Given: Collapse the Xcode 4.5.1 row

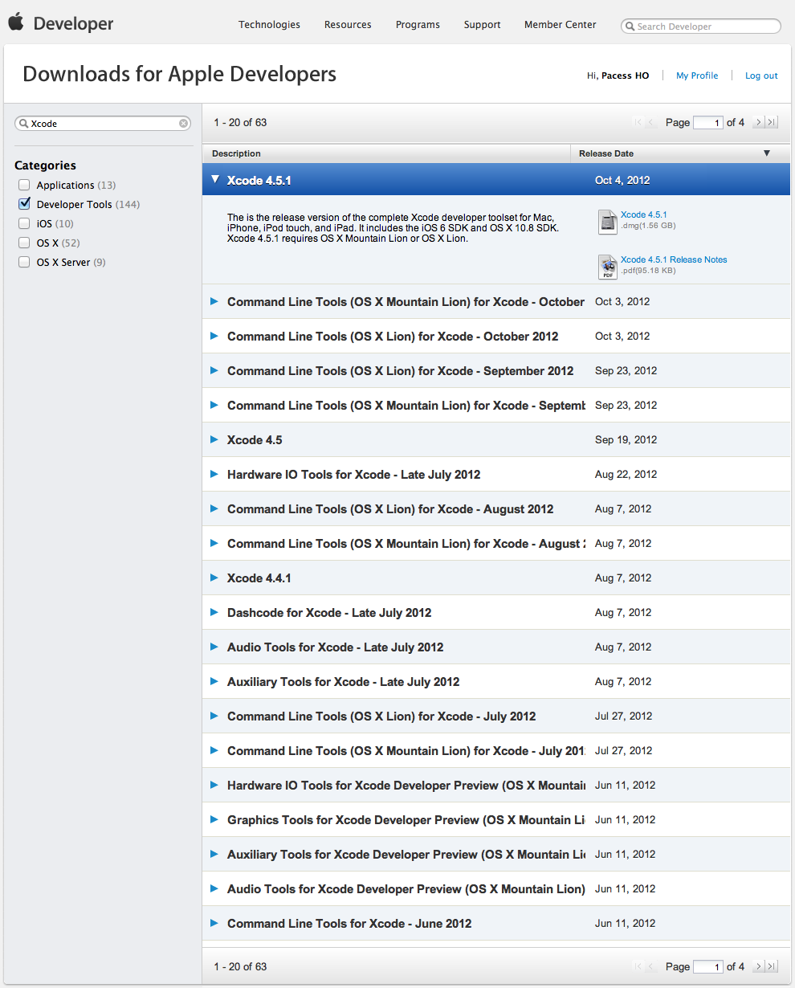Looking at the screenshot, I should point(214,180).
